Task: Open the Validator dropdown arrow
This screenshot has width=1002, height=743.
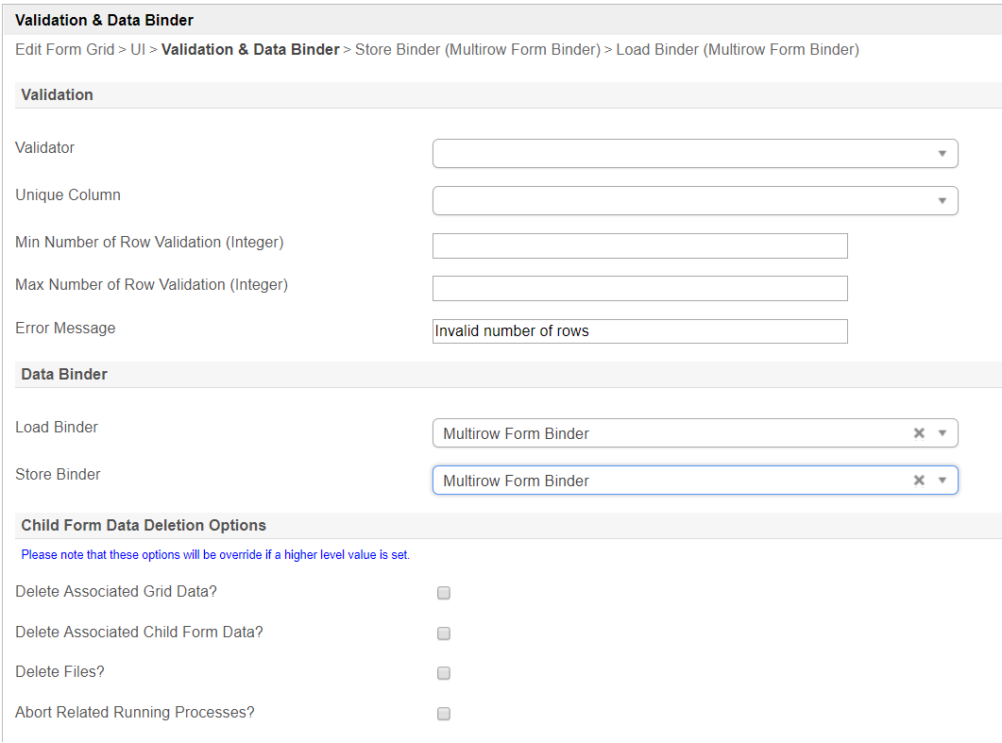Action: coord(942,154)
